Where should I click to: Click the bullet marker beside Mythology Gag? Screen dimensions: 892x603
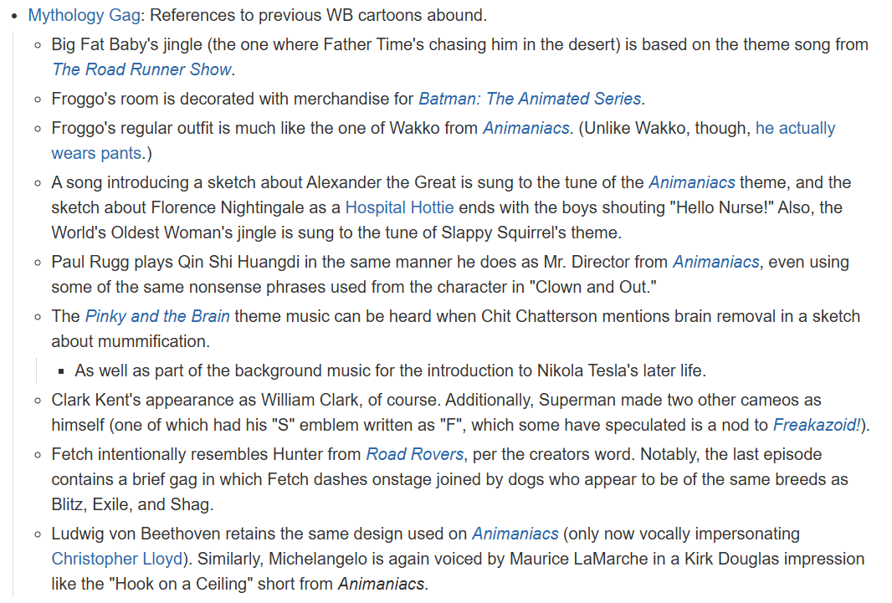[14, 16]
